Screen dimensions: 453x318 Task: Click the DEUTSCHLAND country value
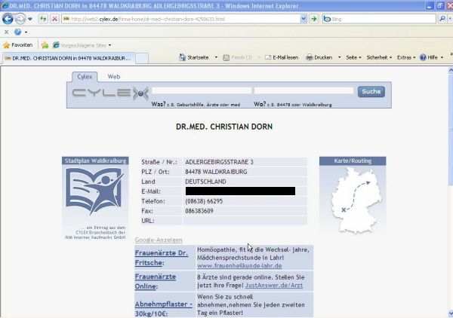point(205,182)
